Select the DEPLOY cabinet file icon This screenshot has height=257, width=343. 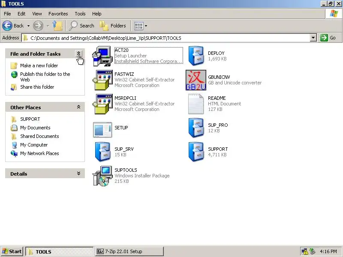(196, 56)
